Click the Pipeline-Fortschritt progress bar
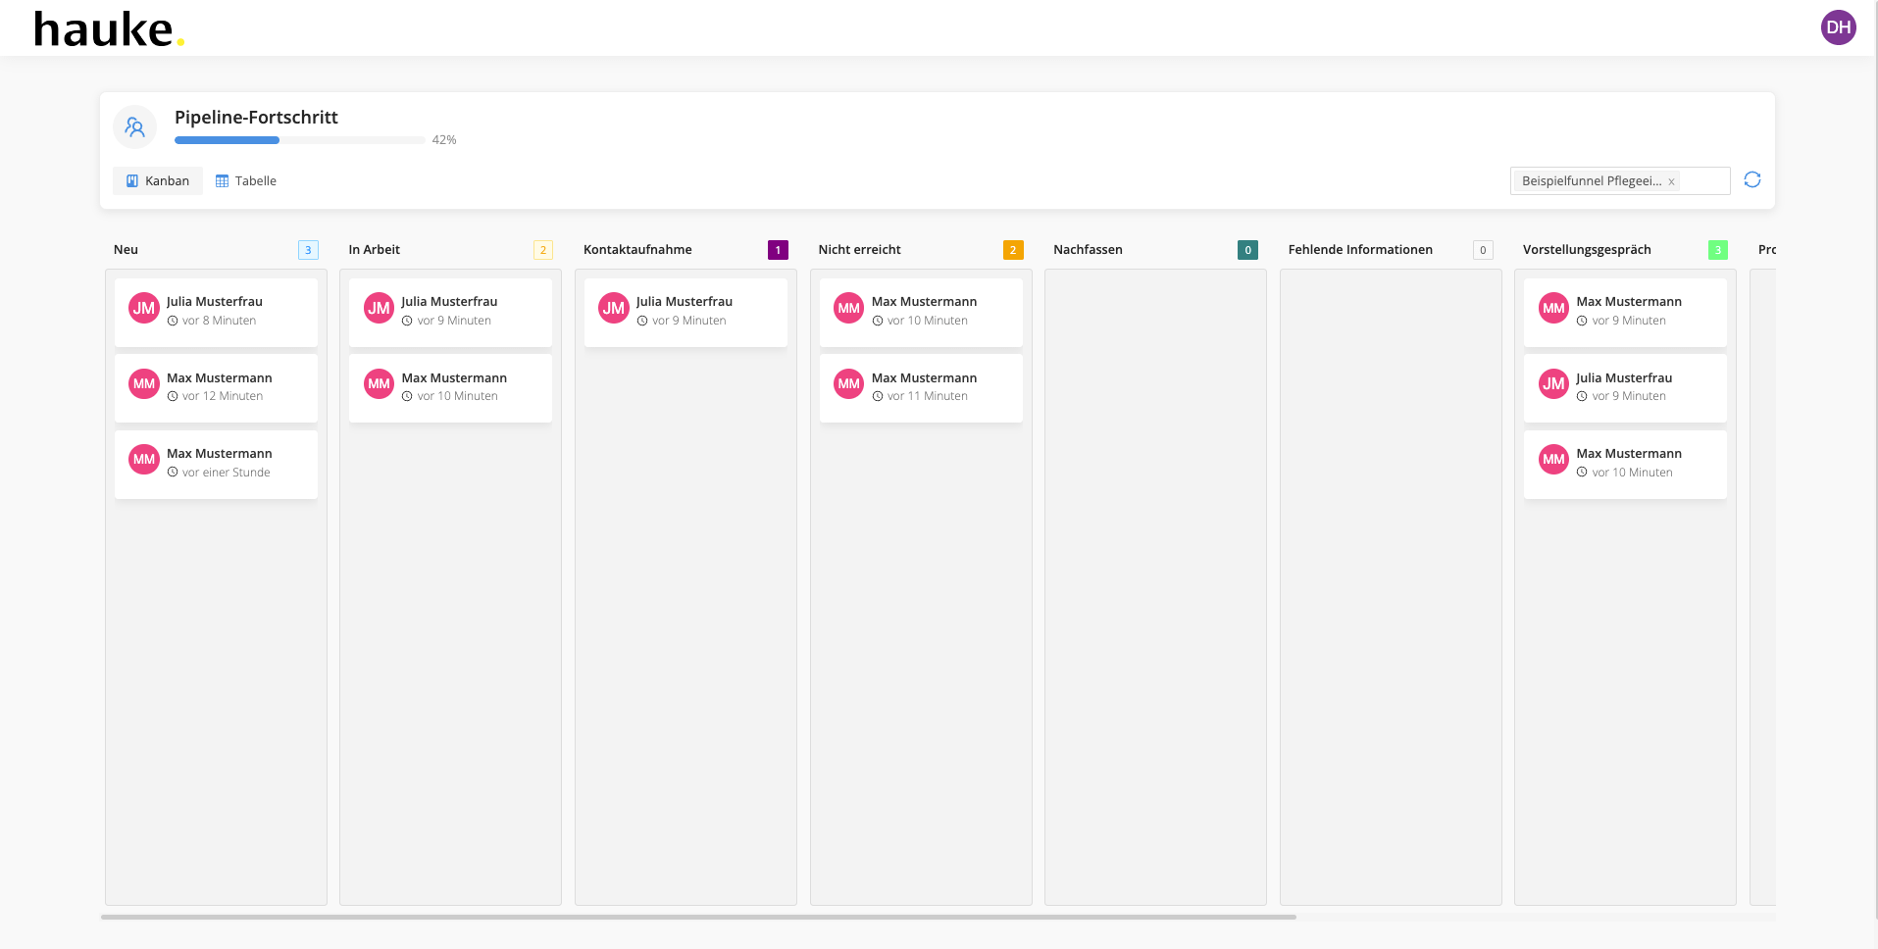The image size is (1878, 949). tap(299, 140)
